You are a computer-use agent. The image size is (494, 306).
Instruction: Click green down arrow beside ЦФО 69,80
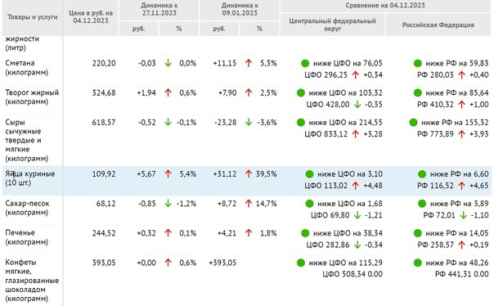point(357,215)
